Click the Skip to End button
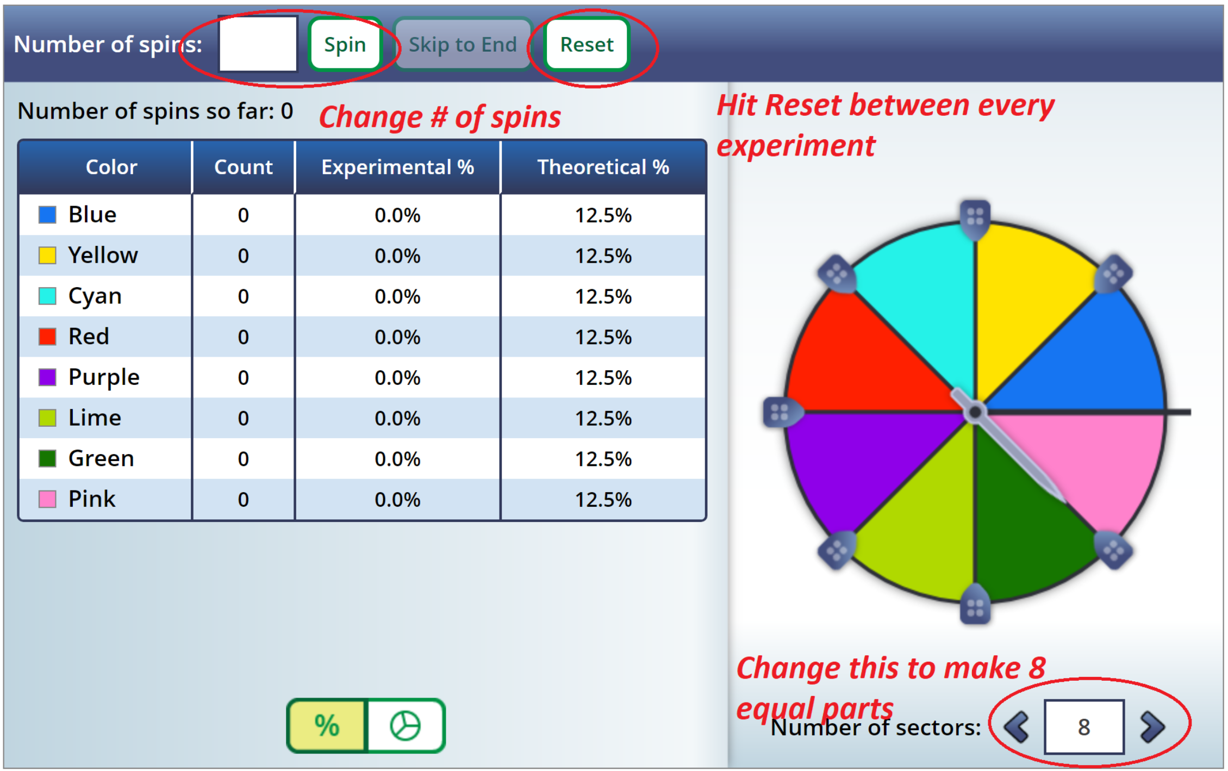The width and height of the screenshot is (1228, 771). [x=463, y=45]
